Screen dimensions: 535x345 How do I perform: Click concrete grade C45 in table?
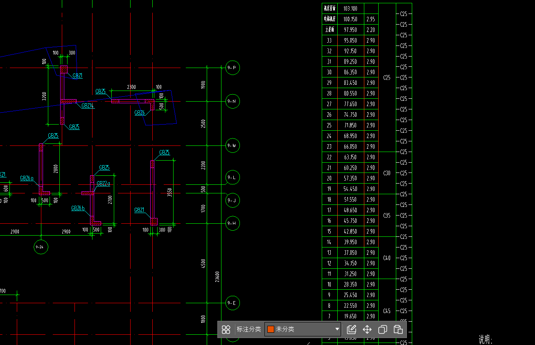click(387, 311)
